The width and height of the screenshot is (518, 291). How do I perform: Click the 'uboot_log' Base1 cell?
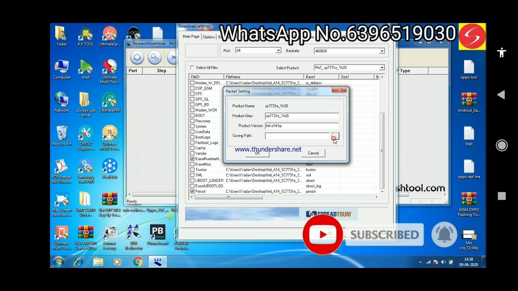tap(313, 186)
